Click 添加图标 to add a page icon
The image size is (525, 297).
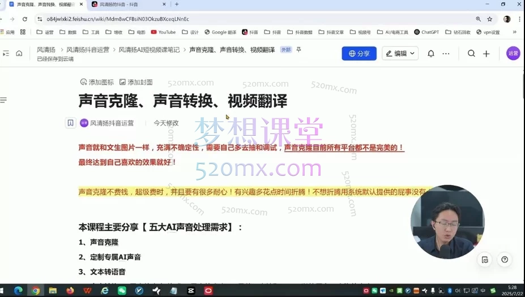[97, 82]
